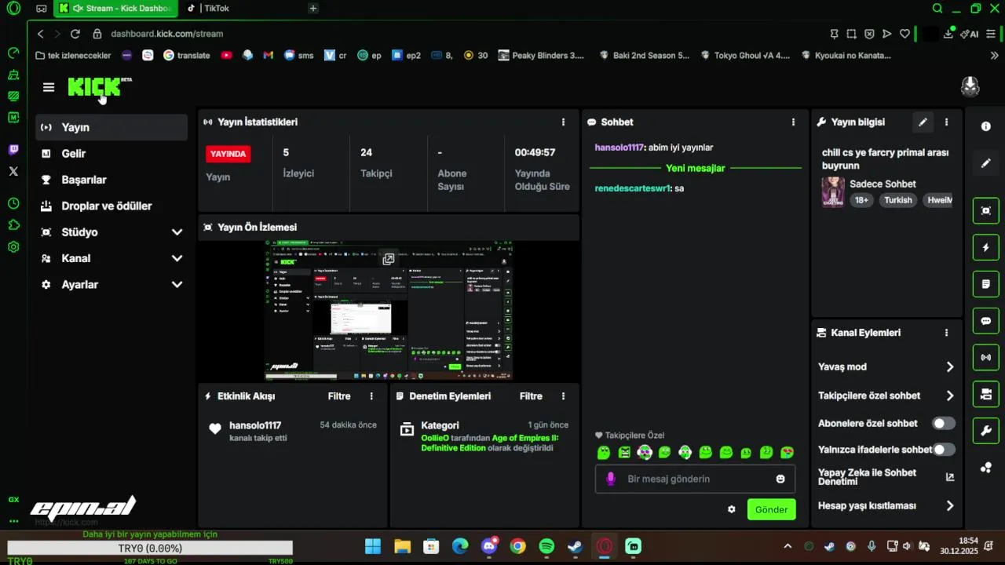Screen dimensions: 1005x565
Task: Pop out the stream preview
Action: point(388,259)
